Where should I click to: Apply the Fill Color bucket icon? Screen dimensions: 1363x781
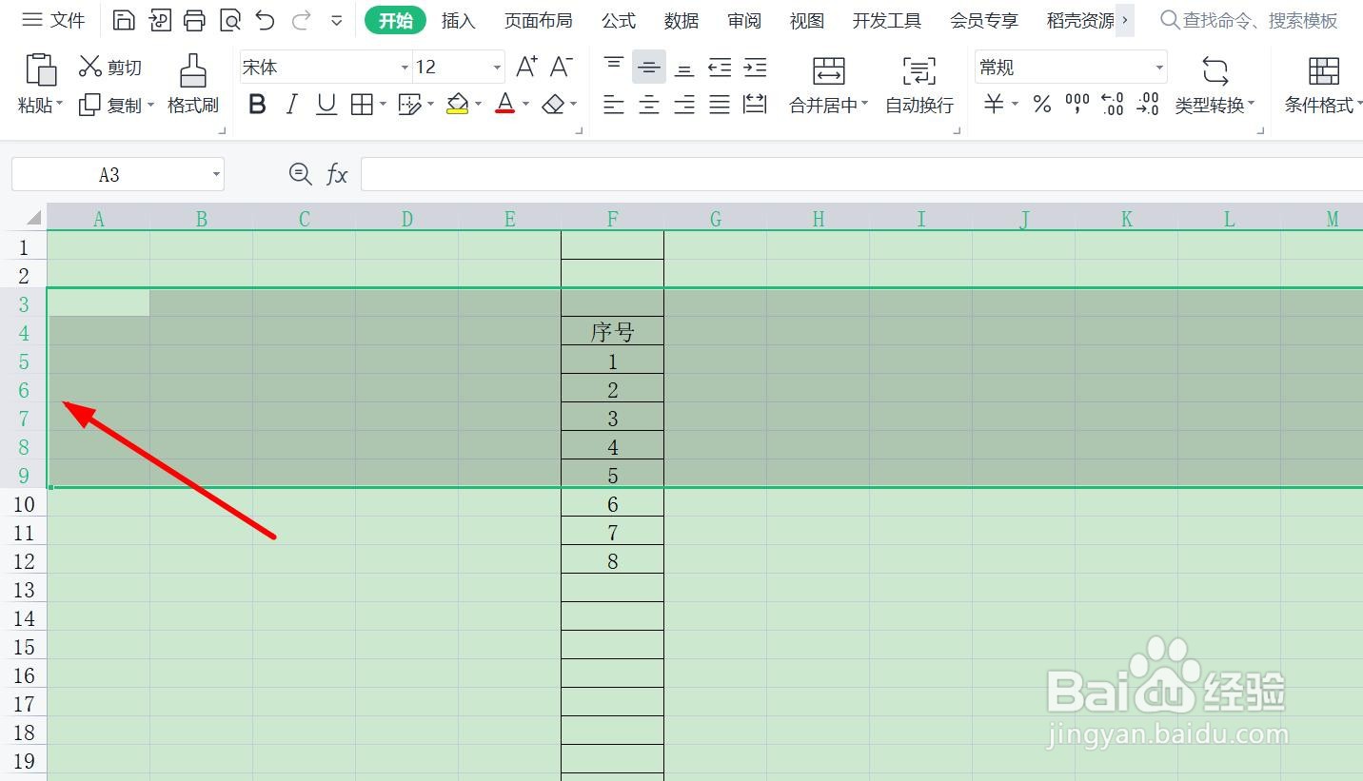[457, 105]
